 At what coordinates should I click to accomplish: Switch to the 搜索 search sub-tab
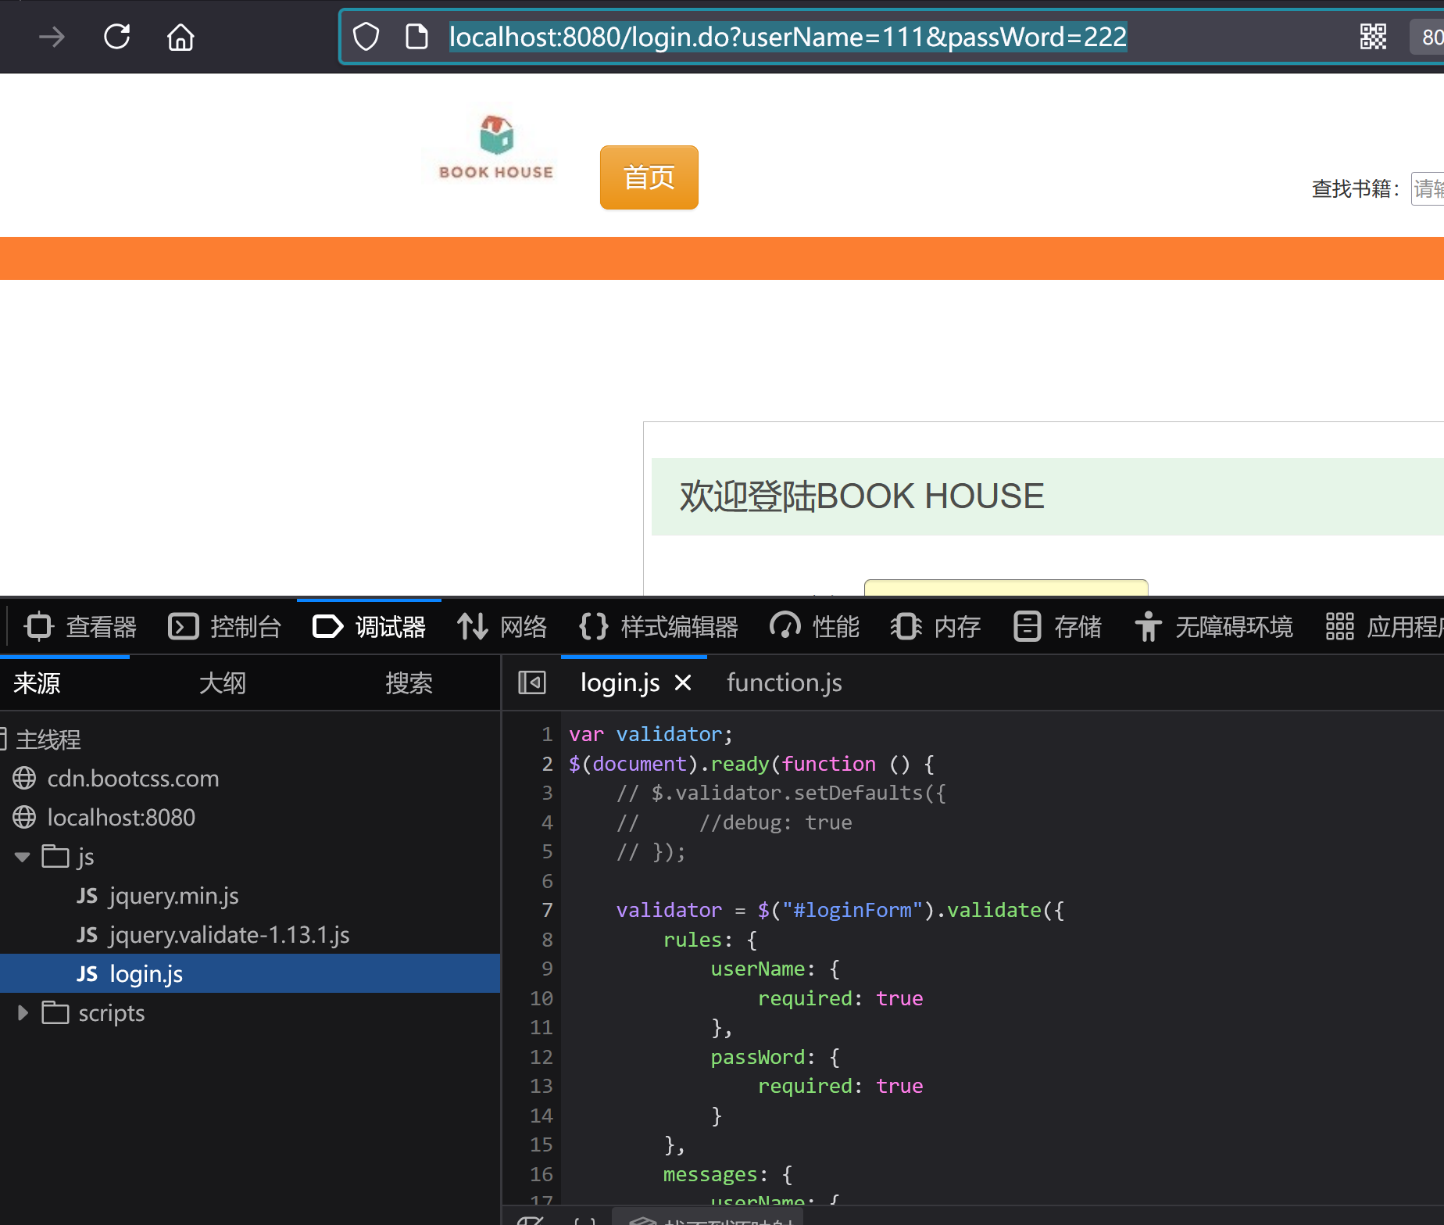pos(409,683)
